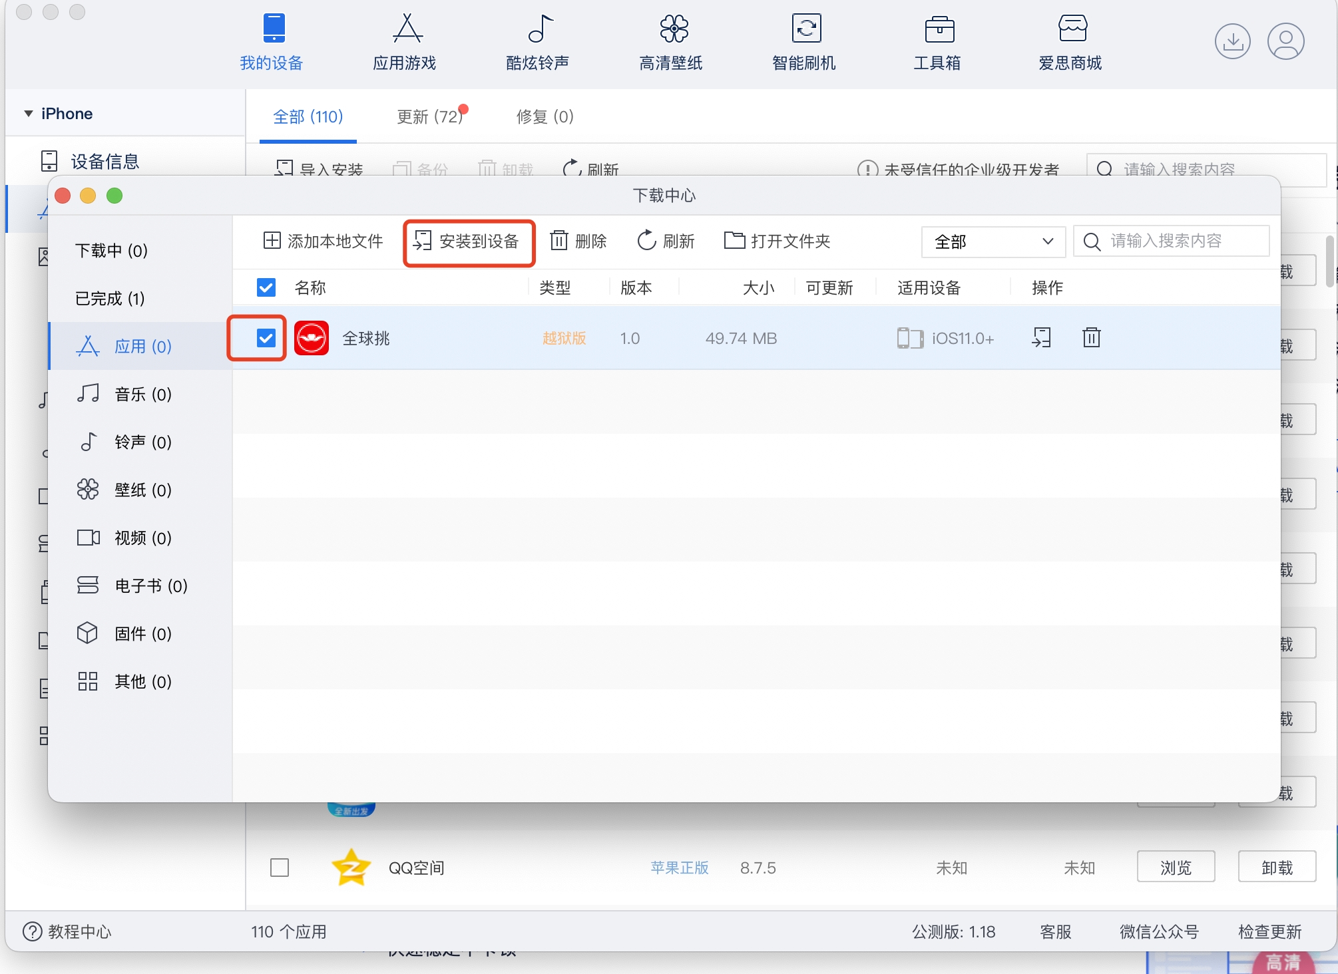
Task: Open the 全部 filter dropdown
Action: (x=993, y=242)
